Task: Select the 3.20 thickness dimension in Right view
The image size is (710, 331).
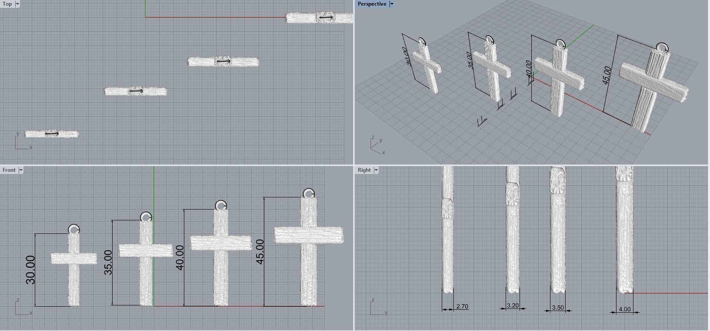Action: (513, 305)
